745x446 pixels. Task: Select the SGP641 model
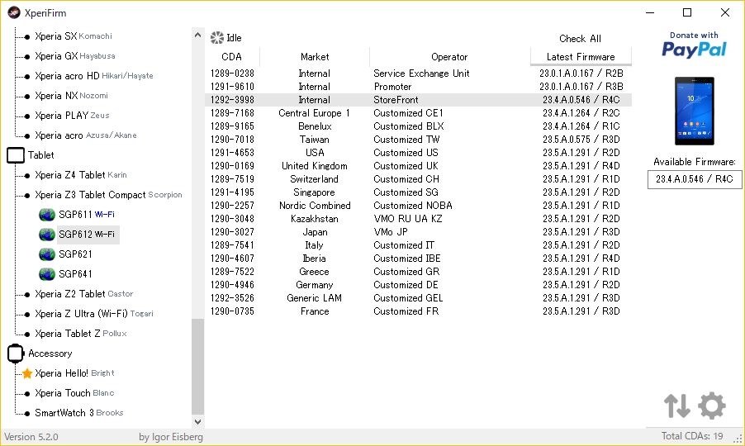point(75,274)
